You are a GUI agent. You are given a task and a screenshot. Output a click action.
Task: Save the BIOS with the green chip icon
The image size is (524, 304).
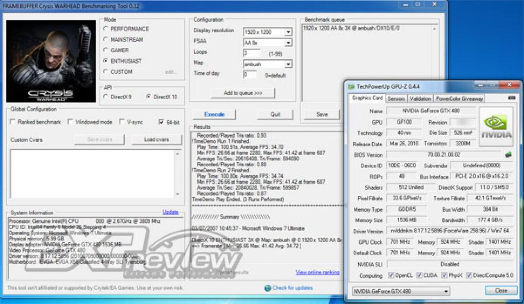pyautogui.click(x=508, y=155)
